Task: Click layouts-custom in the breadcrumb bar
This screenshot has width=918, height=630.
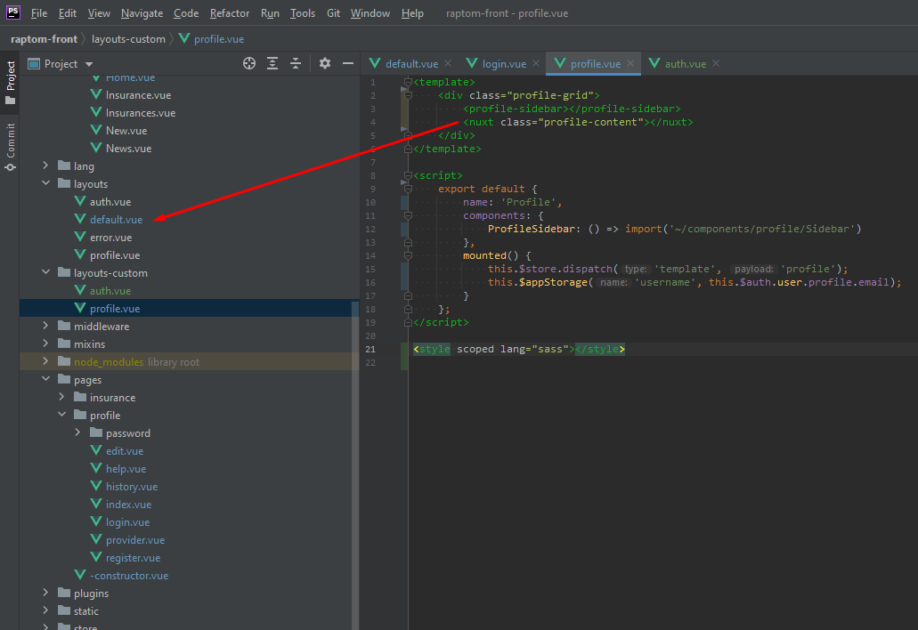Action: (x=128, y=39)
